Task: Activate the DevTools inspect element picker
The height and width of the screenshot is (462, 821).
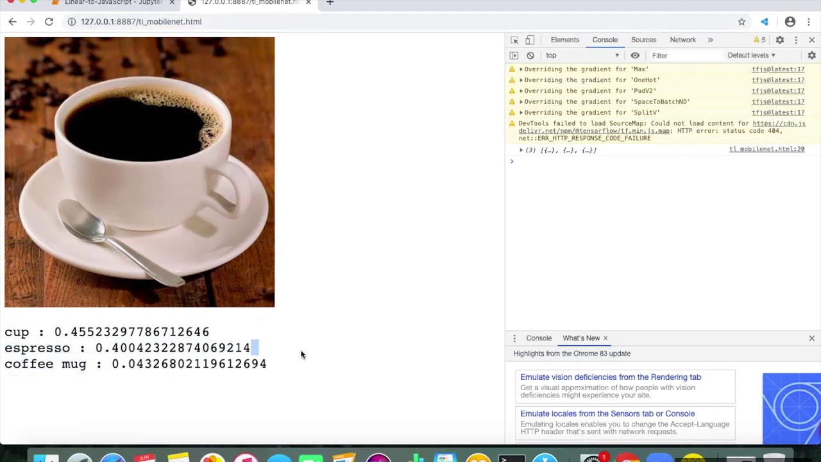Action: click(514, 40)
